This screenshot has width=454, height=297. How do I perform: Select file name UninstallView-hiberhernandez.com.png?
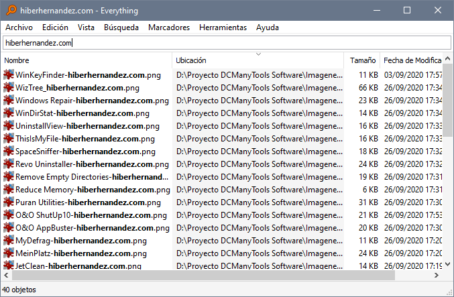(x=87, y=126)
